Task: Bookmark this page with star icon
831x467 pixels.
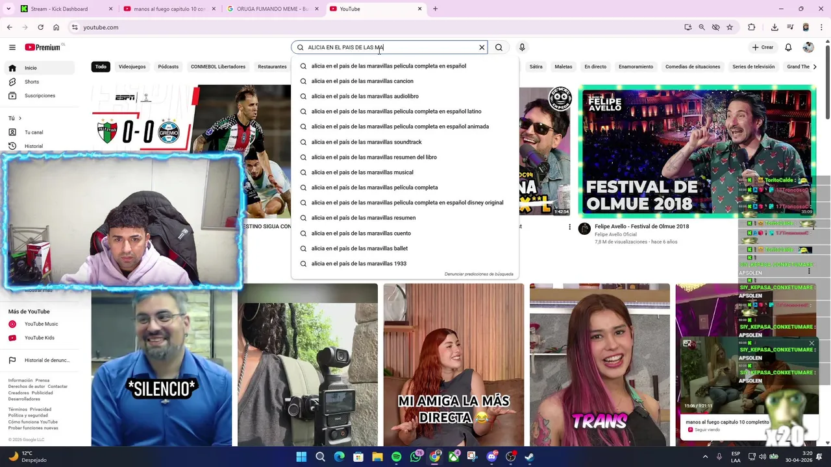Action: [730, 27]
